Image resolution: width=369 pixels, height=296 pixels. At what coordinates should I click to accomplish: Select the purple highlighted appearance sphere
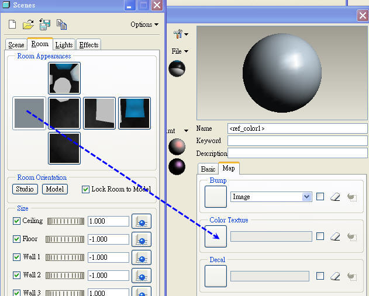point(177,166)
